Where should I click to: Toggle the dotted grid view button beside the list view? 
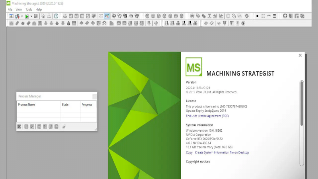101,16
